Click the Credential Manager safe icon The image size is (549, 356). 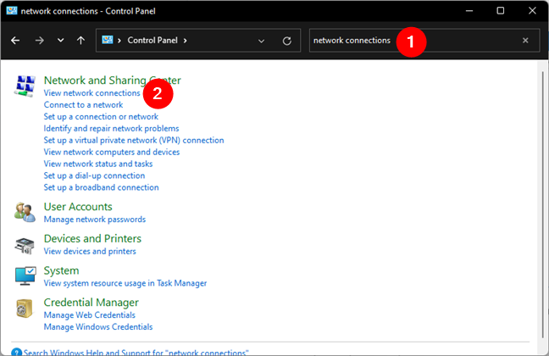pos(25,309)
